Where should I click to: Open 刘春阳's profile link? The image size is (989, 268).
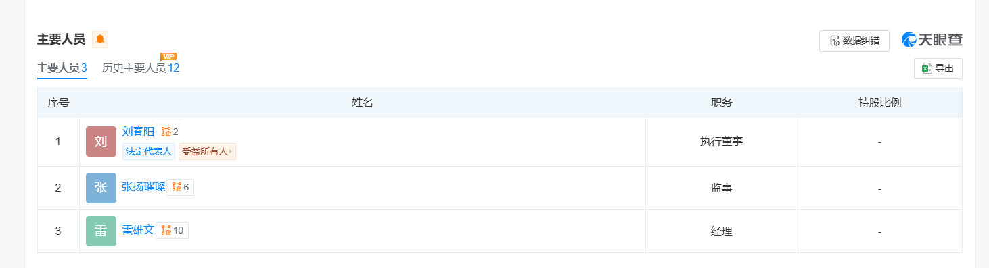(x=138, y=132)
